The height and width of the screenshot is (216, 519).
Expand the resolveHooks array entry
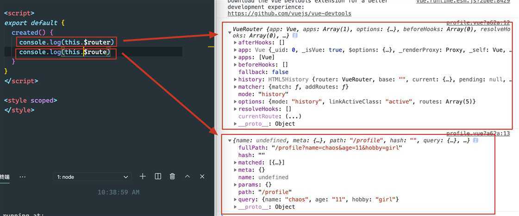(x=235, y=109)
